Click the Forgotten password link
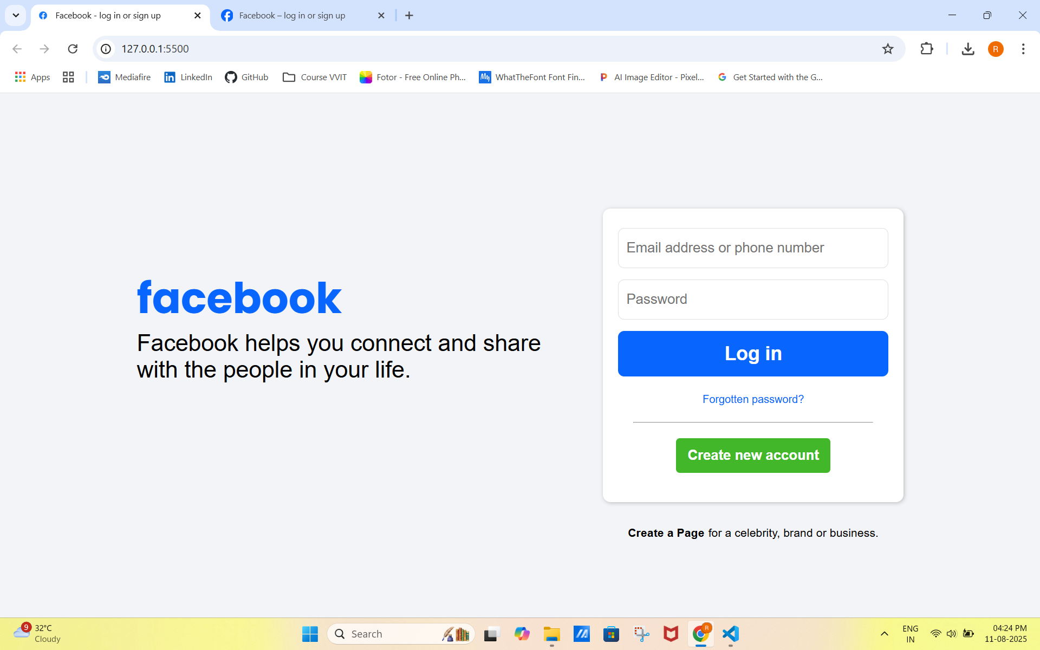The width and height of the screenshot is (1040, 650). point(753,399)
